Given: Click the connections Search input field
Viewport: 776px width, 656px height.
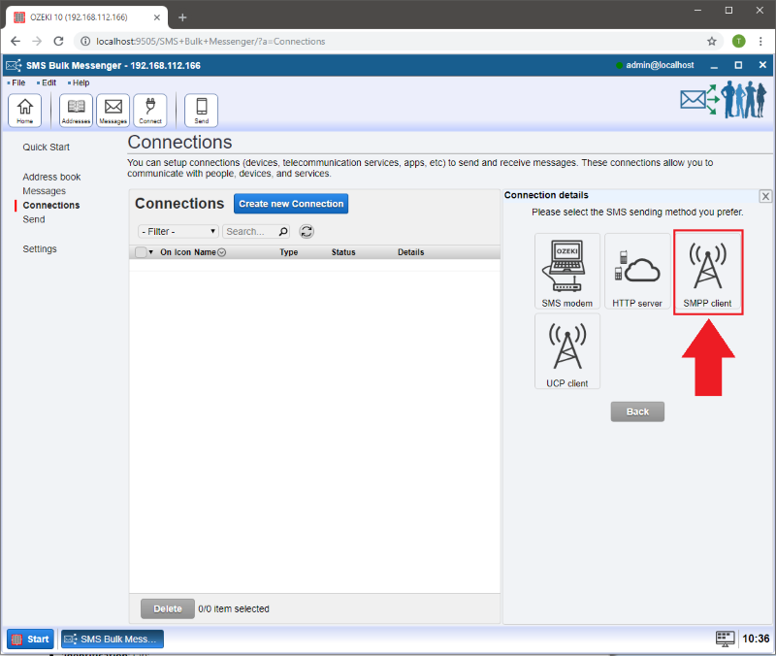Looking at the screenshot, I should click(x=250, y=232).
